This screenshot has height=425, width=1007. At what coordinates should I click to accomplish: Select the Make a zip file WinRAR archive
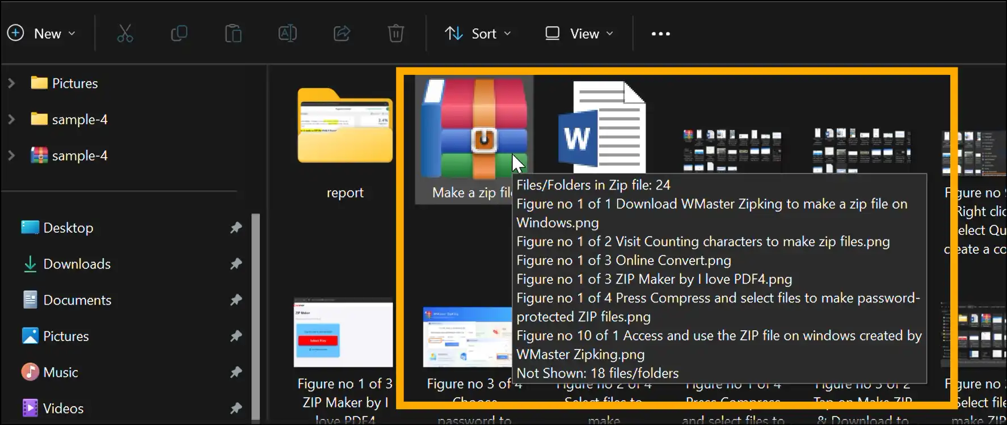(474, 139)
